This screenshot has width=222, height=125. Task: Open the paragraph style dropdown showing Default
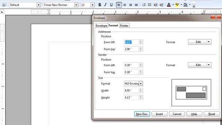39,5
